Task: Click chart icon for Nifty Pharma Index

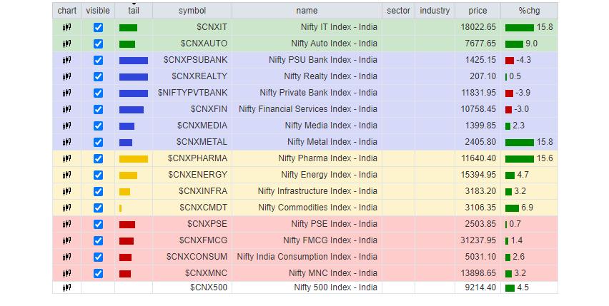Action: pos(66,158)
